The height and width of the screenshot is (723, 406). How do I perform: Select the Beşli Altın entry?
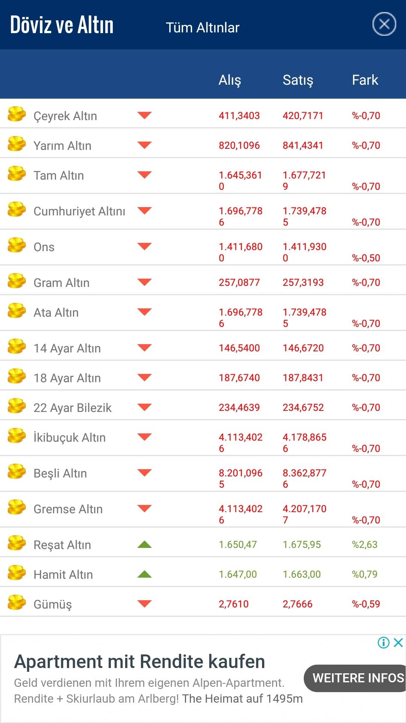click(203, 474)
